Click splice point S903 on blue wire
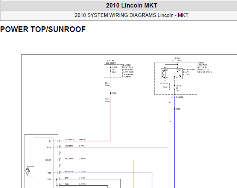Viewport: 237px width, 188px height. [174, 109]
